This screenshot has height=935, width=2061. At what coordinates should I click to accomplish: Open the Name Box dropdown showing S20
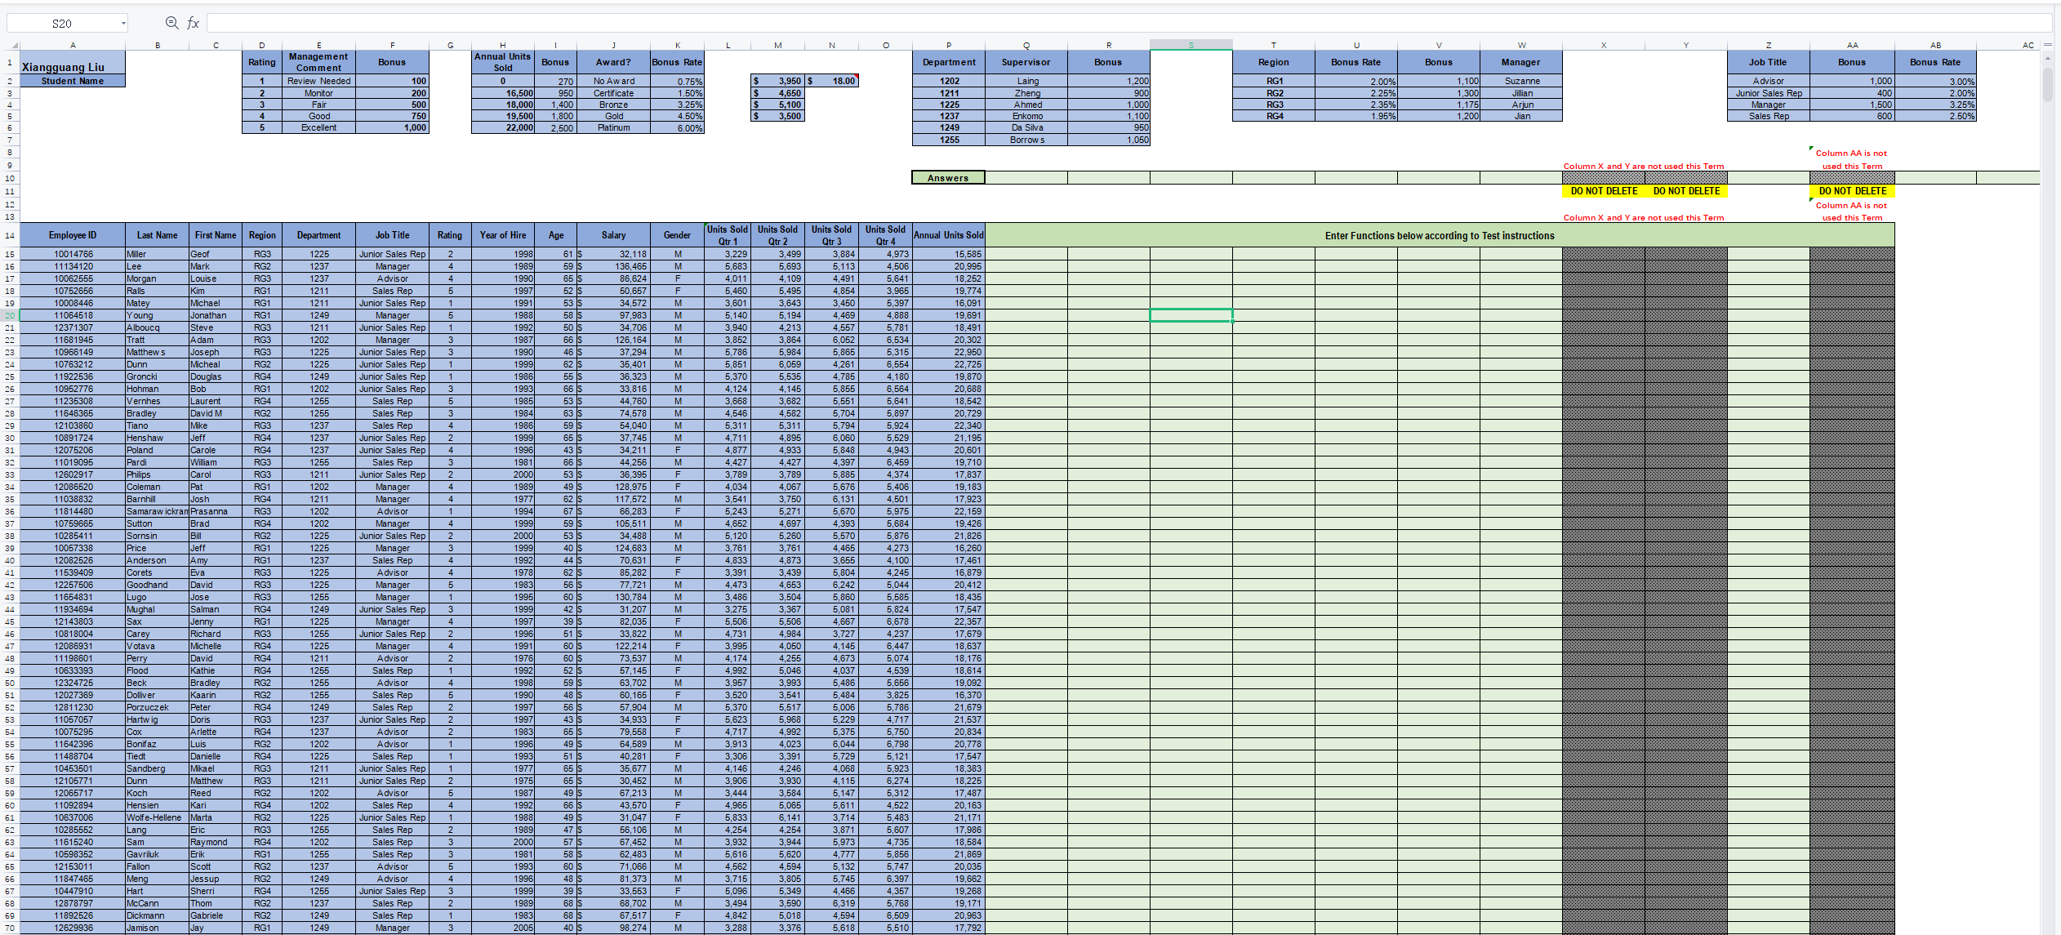122,22
